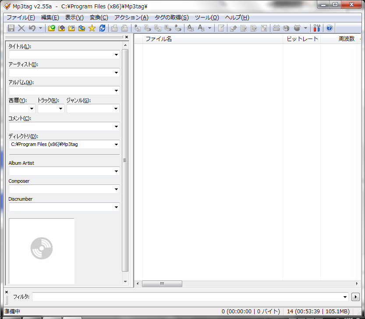
Task: Expand the filter history dropdown arrow
Action: coord(345,297)
